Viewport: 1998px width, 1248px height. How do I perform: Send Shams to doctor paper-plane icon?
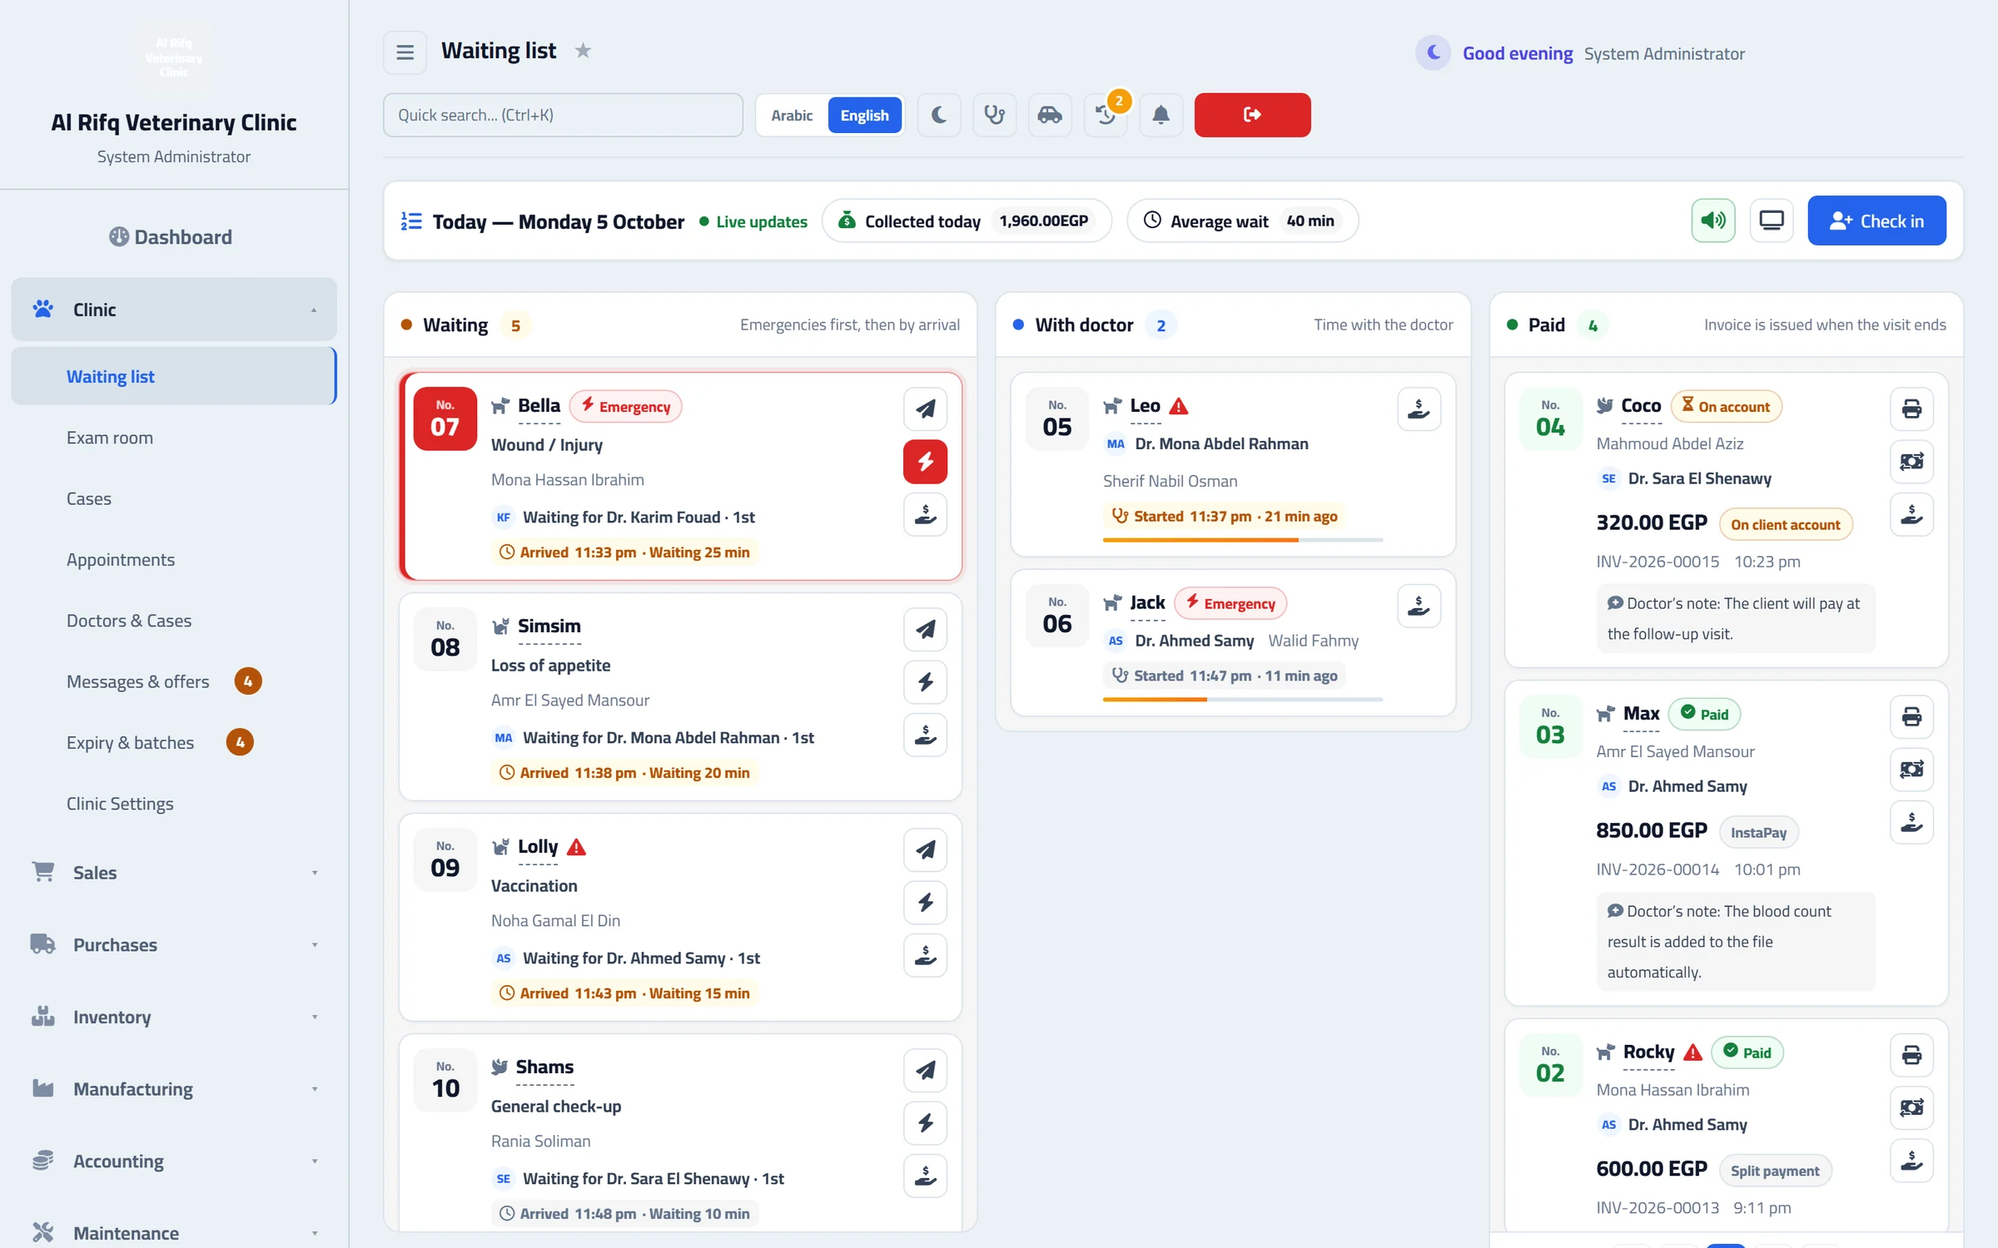pyautogui.click(x=925, y=1070)
